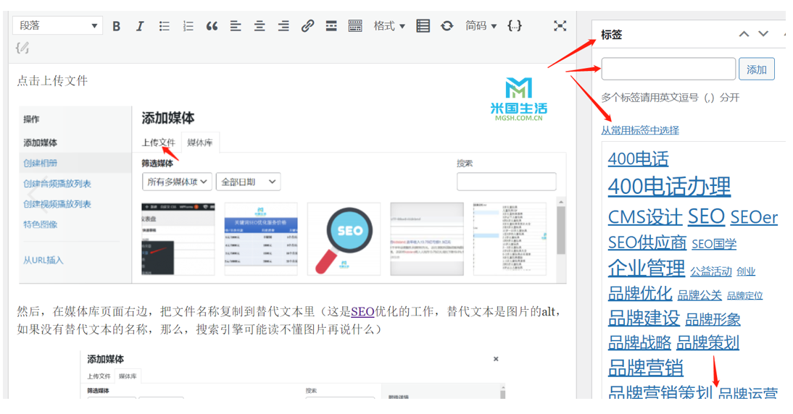
Task: Apply blockquote formatting
Action: click(212, 26)
